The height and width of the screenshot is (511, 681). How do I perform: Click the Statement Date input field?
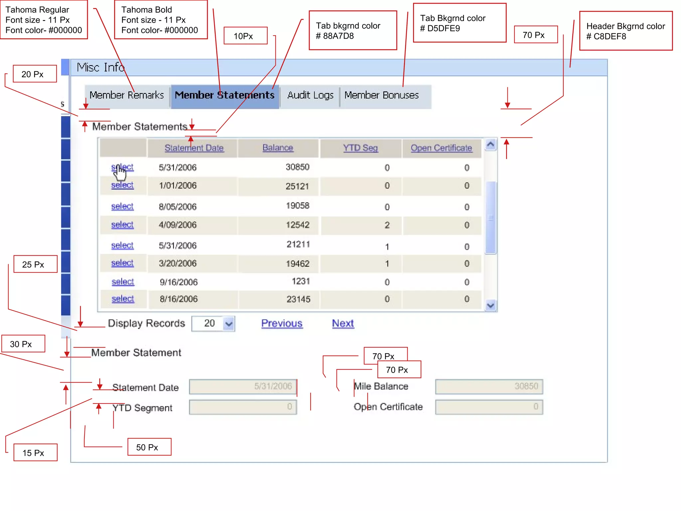point(243,387)
